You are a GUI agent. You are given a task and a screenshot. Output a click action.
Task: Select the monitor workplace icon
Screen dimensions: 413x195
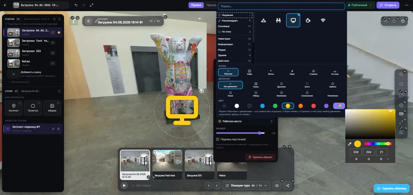pyautogui.click(x=293, y=20)
